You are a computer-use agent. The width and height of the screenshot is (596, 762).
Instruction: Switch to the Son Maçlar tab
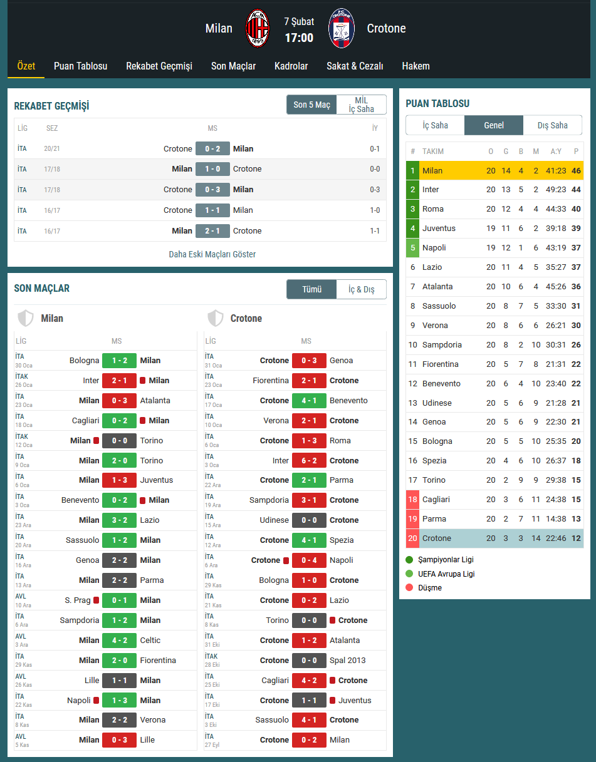click(x=233, y=66)
